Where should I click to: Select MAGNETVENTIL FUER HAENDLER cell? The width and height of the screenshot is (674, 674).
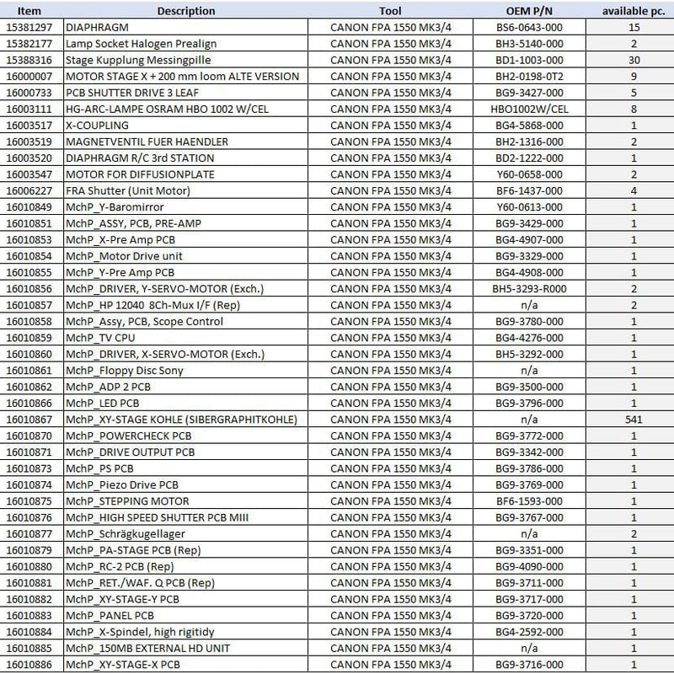click(185, 142)
